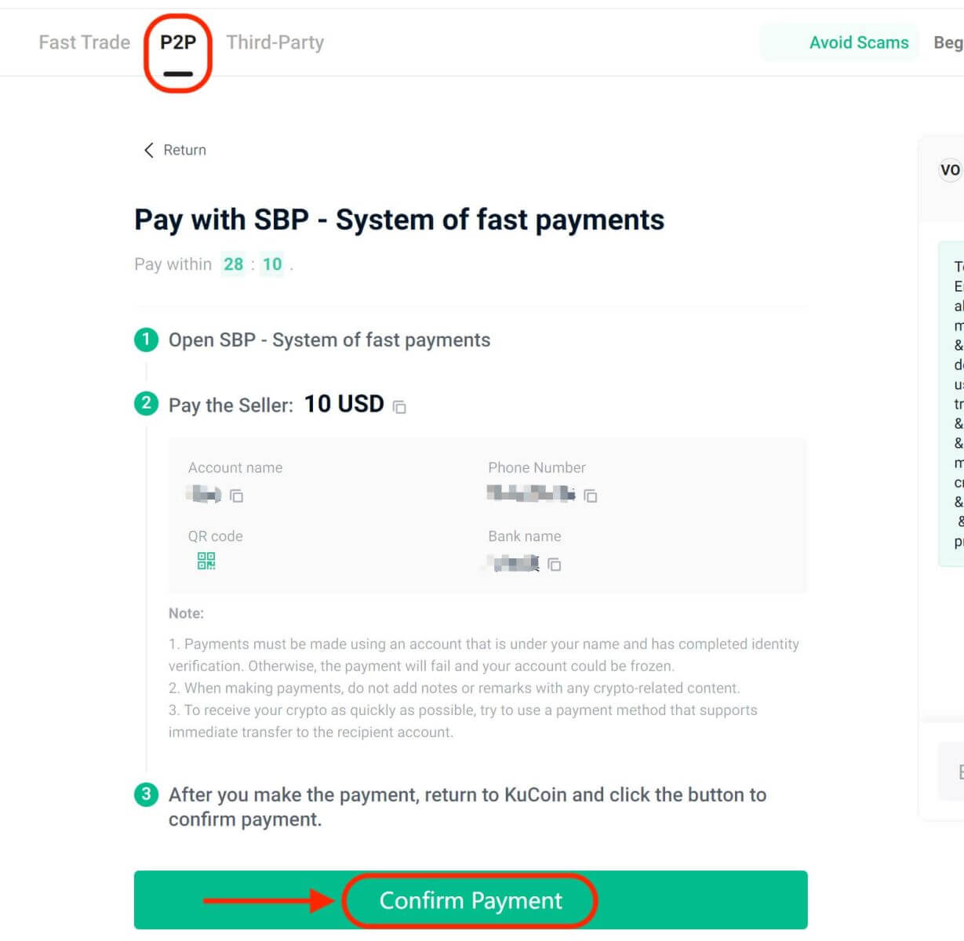The height and width of the screenshot is (941, 964).
Task: Click the Return link
Action: click(184, 150)
